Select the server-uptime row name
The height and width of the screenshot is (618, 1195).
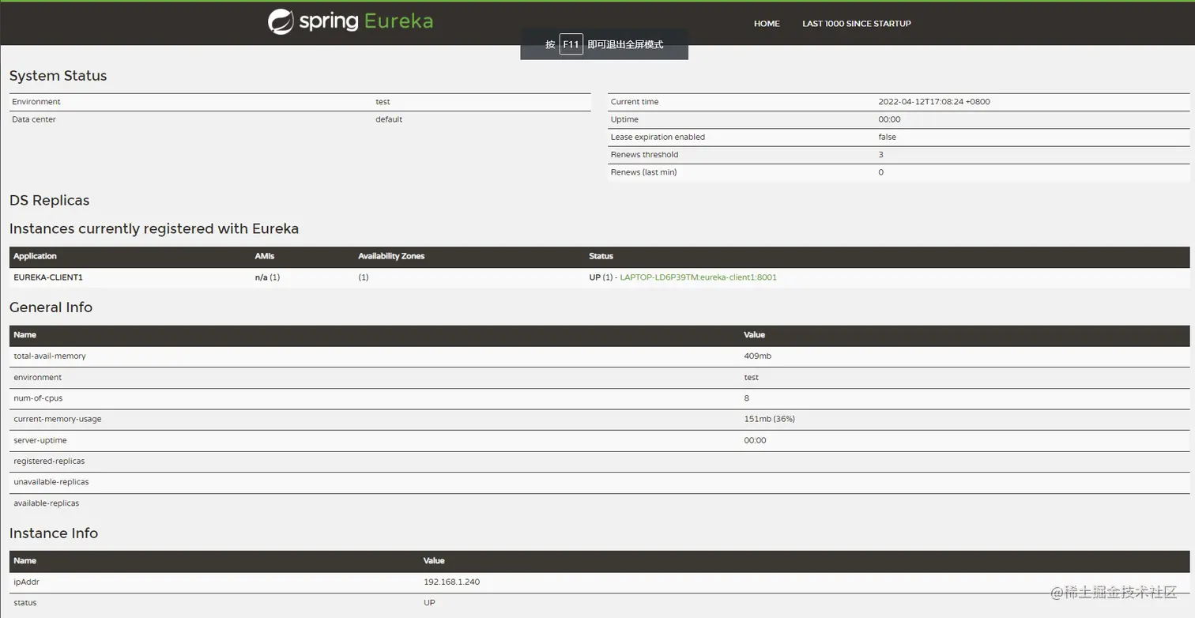[x=40, y=440]
